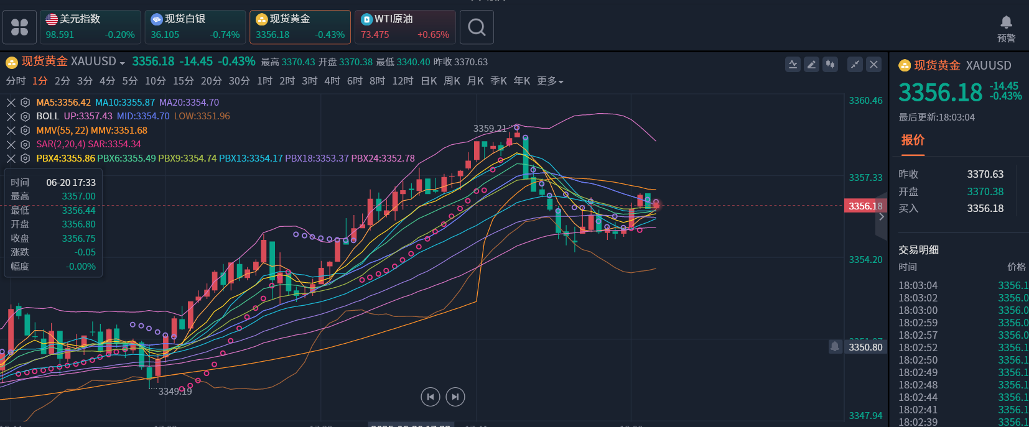Open settings hexagon for PBX indicator

pyautogui.click(x=25, y=158)
